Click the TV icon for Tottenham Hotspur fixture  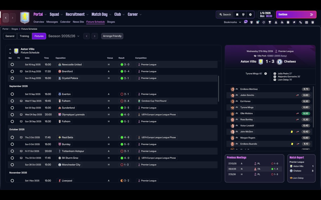(x=21, y=151)
